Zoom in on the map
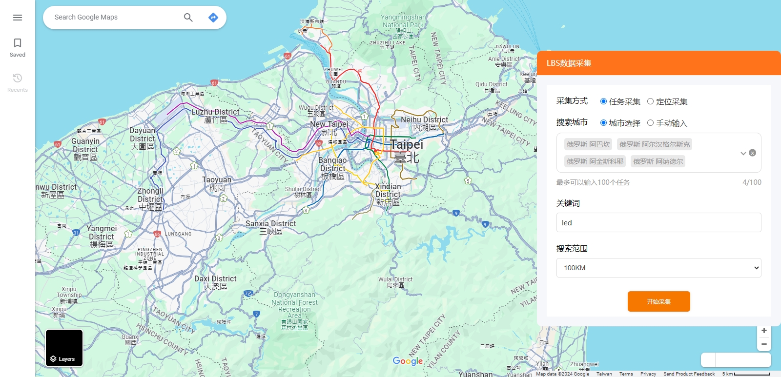This screenshot has height=377, width=781. [x=764, y=331]
